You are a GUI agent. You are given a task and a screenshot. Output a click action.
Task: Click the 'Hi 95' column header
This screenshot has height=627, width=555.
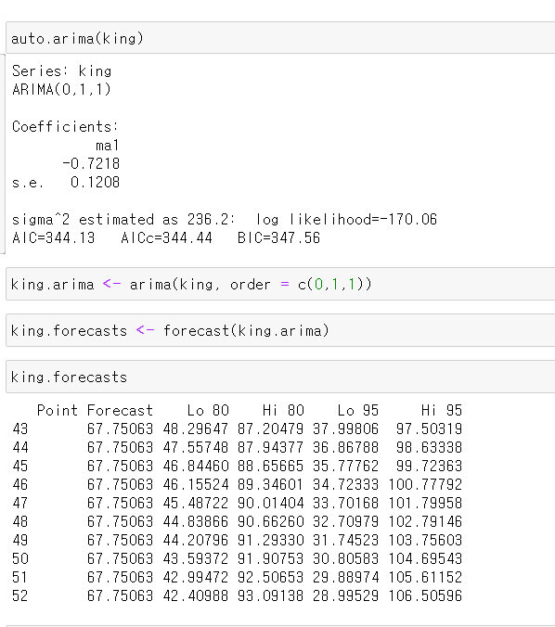pyautogui.click(x=442, y=410)
